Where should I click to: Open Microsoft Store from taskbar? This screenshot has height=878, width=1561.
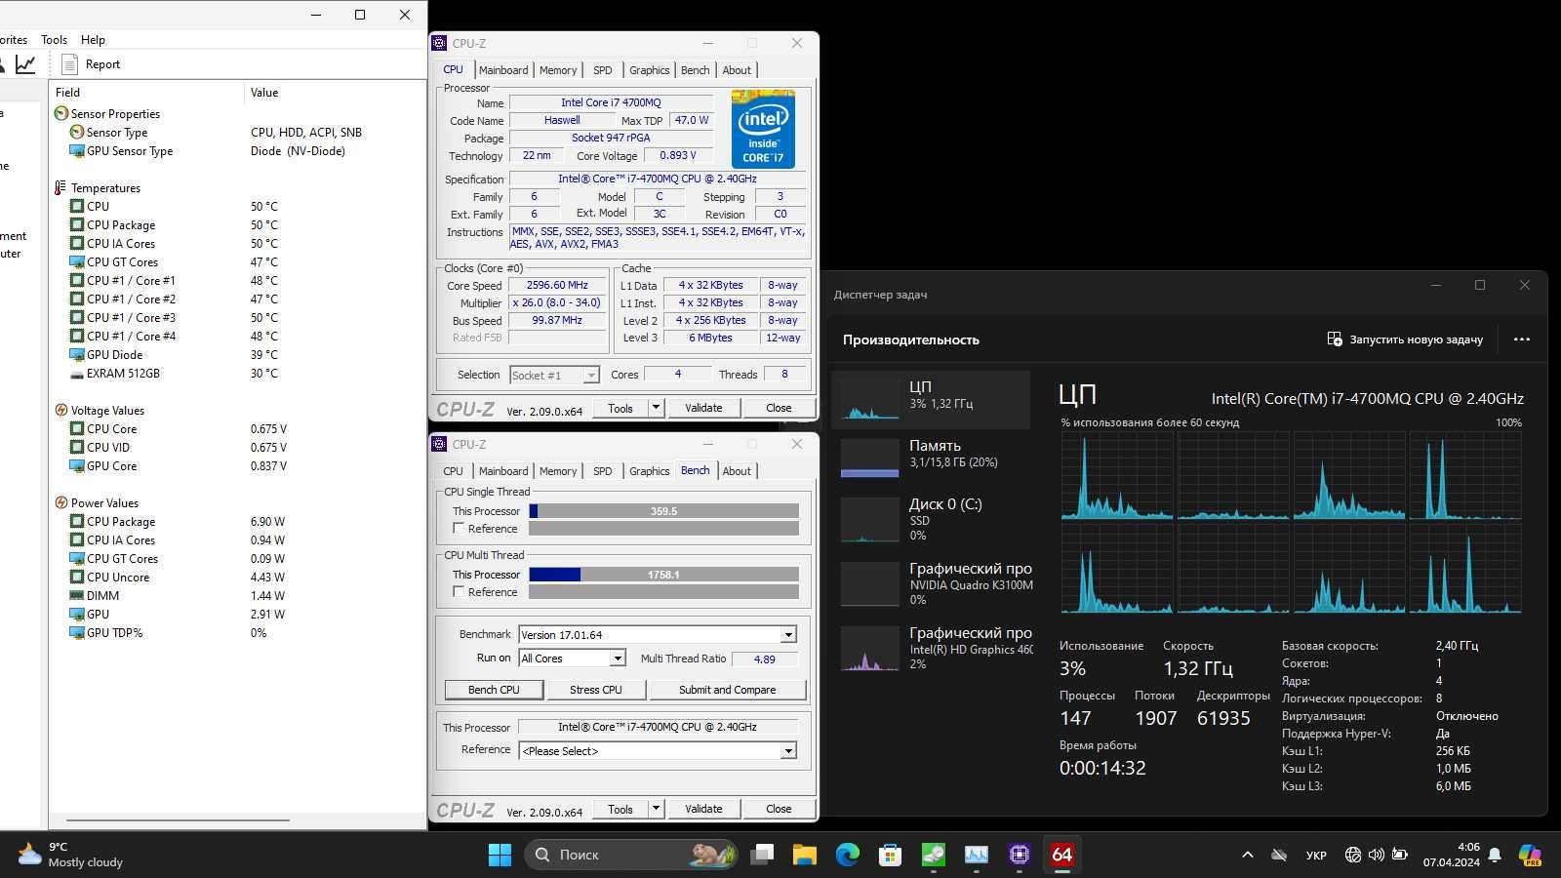pyautogui.click(x=890, y=855)
